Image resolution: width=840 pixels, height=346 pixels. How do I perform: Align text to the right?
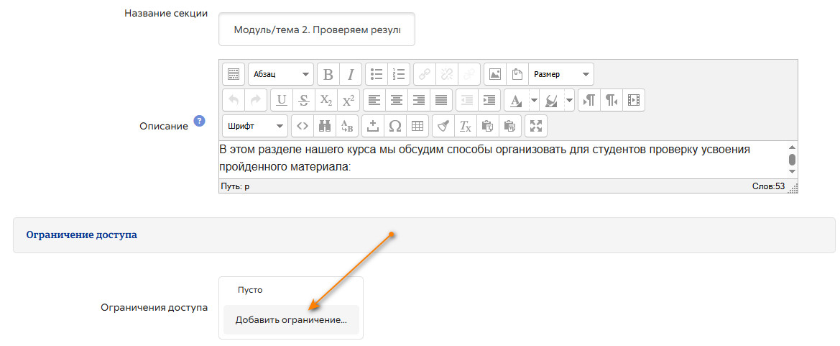pyautogui.click(x=418, y=100)
